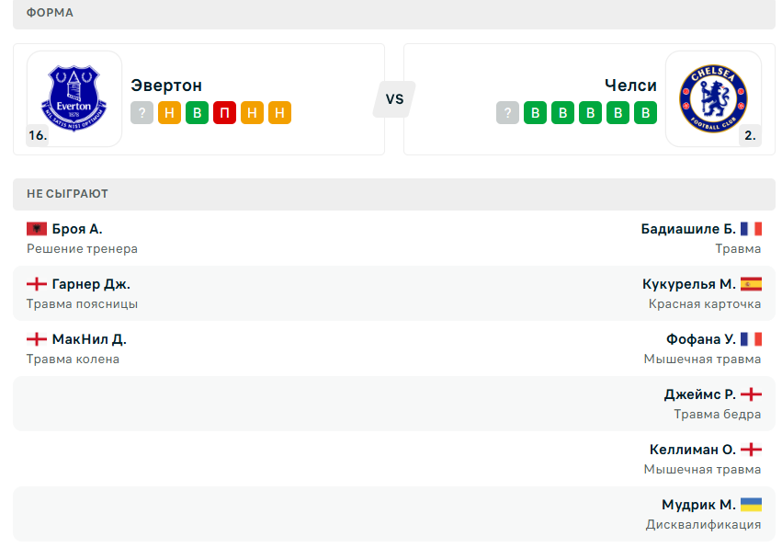Open player profile for МакНил Д.
Screen dimensions: 782x559
point(89,339)
